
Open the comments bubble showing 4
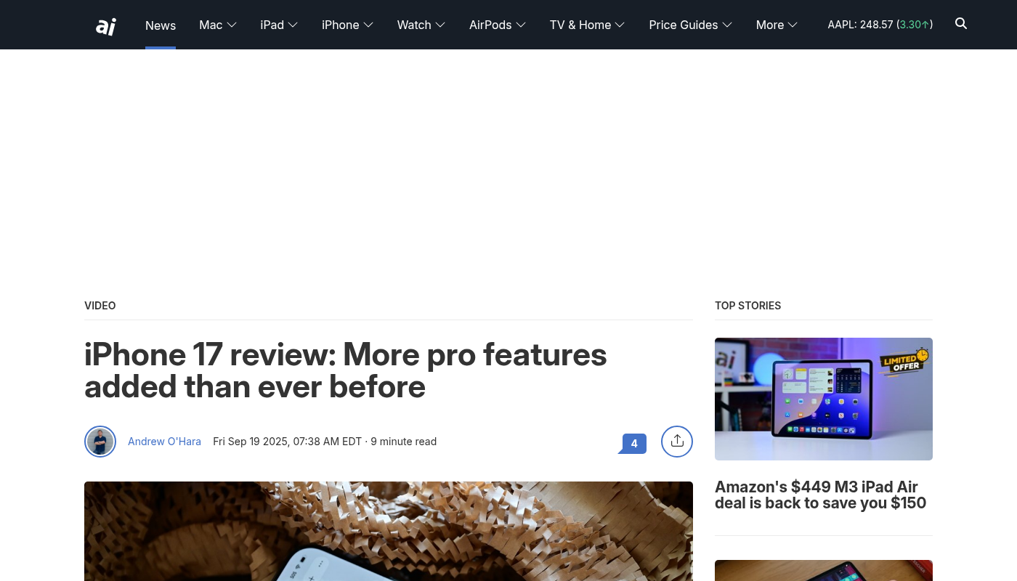pyautogui.click(x=633, y=443)
